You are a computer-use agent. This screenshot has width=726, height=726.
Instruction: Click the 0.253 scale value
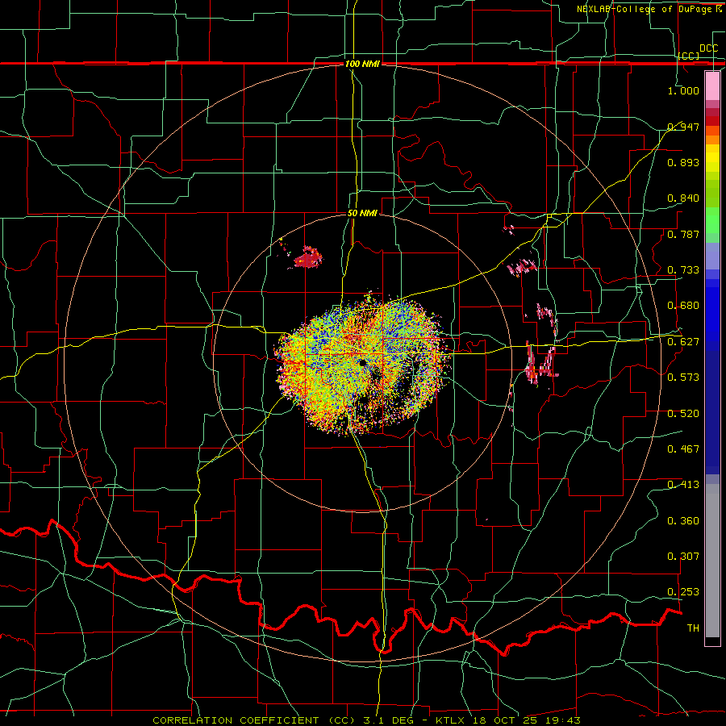coord(683,592)
